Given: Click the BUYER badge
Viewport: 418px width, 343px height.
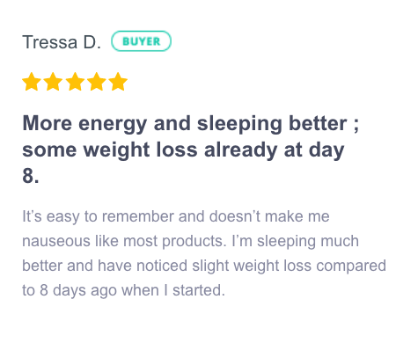Looking at the screenshot, I should point(141,41).
